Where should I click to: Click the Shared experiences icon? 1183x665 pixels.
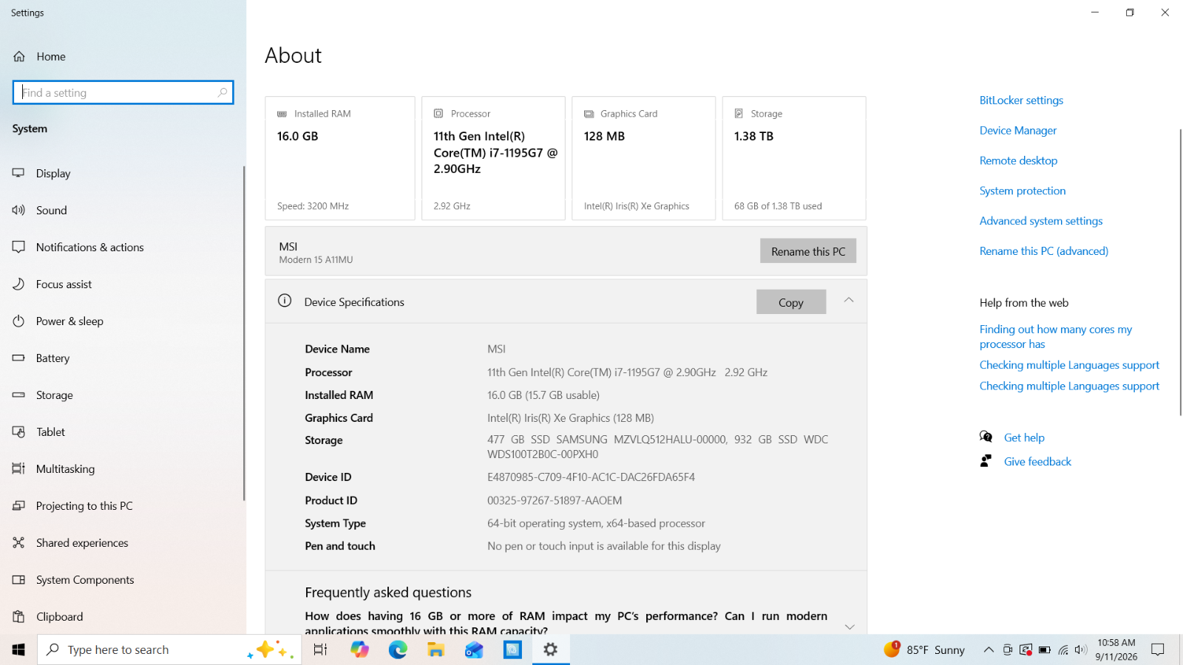tap(18, 542)
